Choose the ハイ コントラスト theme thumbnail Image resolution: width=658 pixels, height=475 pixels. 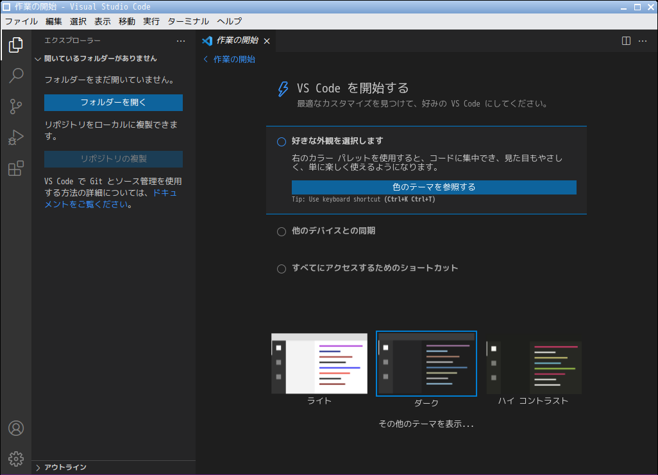coord(534,368)
